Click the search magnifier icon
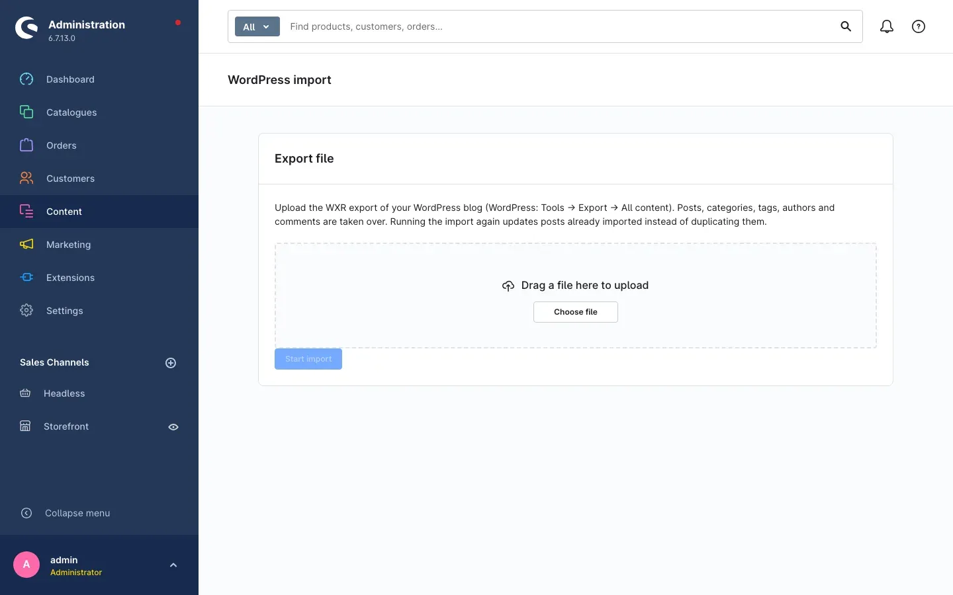The image size is (953, 595). point(846,26)
